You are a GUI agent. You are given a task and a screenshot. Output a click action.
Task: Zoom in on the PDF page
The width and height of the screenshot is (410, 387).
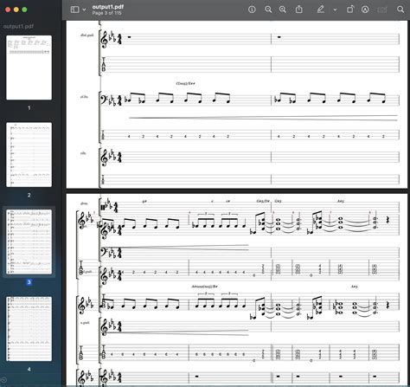(x=283, y=10)
